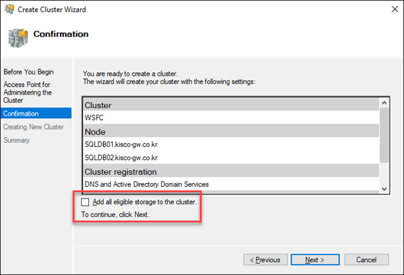The height and width of the screenshot is (275, 404).
Task: Click the Add all eligible storage label
Action: pos(145,202)
